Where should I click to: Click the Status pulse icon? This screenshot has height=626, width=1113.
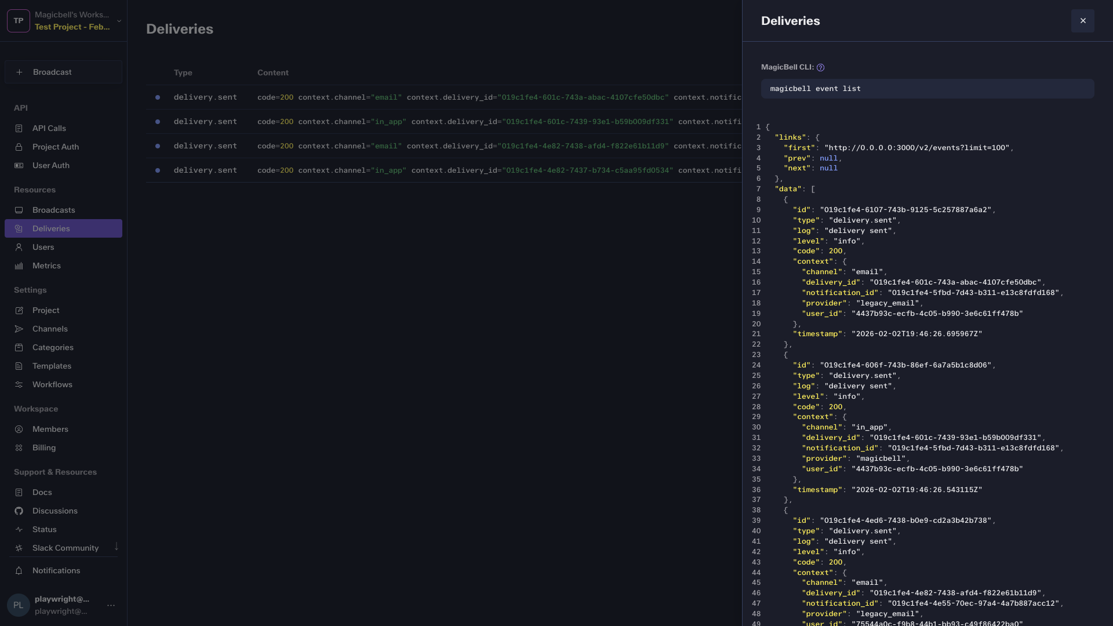click(x=19, y=529)
